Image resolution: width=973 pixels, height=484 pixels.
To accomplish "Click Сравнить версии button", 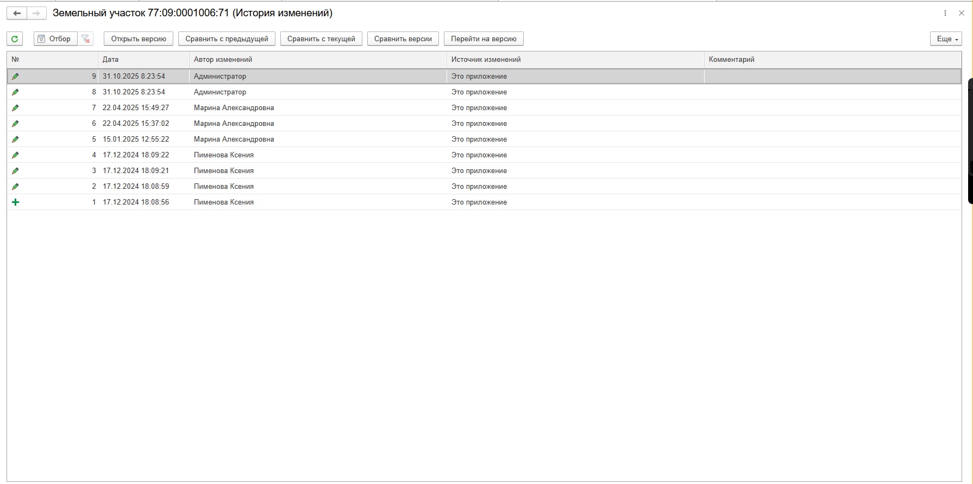I will pyautogui.click(x=403, y=39).
